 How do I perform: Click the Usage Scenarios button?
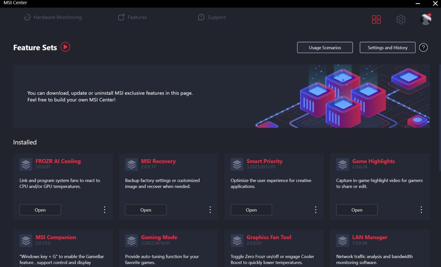tap(325, 48)
